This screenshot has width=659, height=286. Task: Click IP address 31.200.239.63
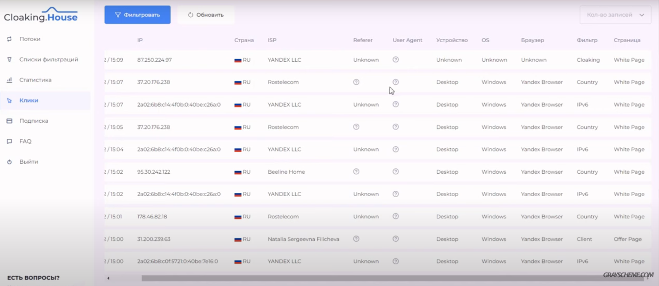tap(154, 239)
